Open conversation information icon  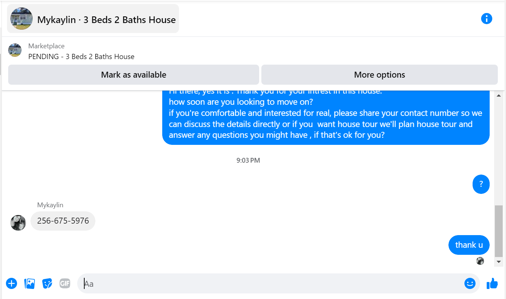[486, 19]
